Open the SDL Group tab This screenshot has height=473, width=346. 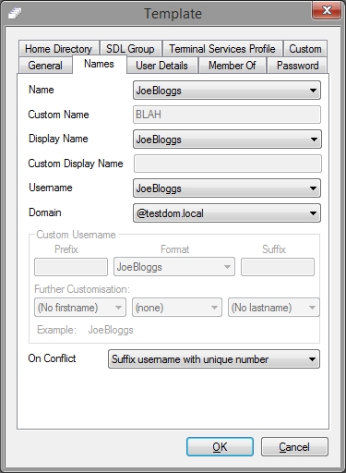click(x=130, y=49)
